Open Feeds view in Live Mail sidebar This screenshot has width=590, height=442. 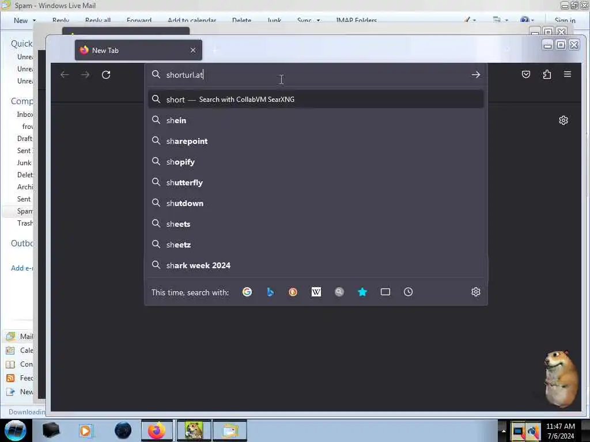20,378
